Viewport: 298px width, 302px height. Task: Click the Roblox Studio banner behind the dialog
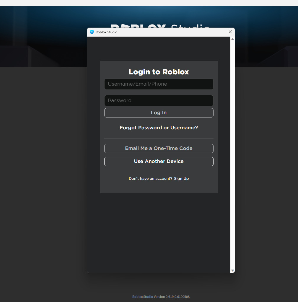pyautogui.click(x=44, y=35)
